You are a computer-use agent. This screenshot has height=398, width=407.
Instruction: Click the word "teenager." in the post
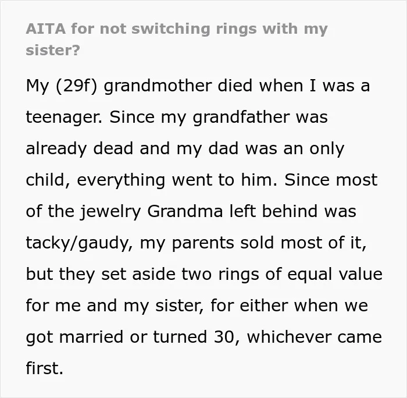coord(64,118)
